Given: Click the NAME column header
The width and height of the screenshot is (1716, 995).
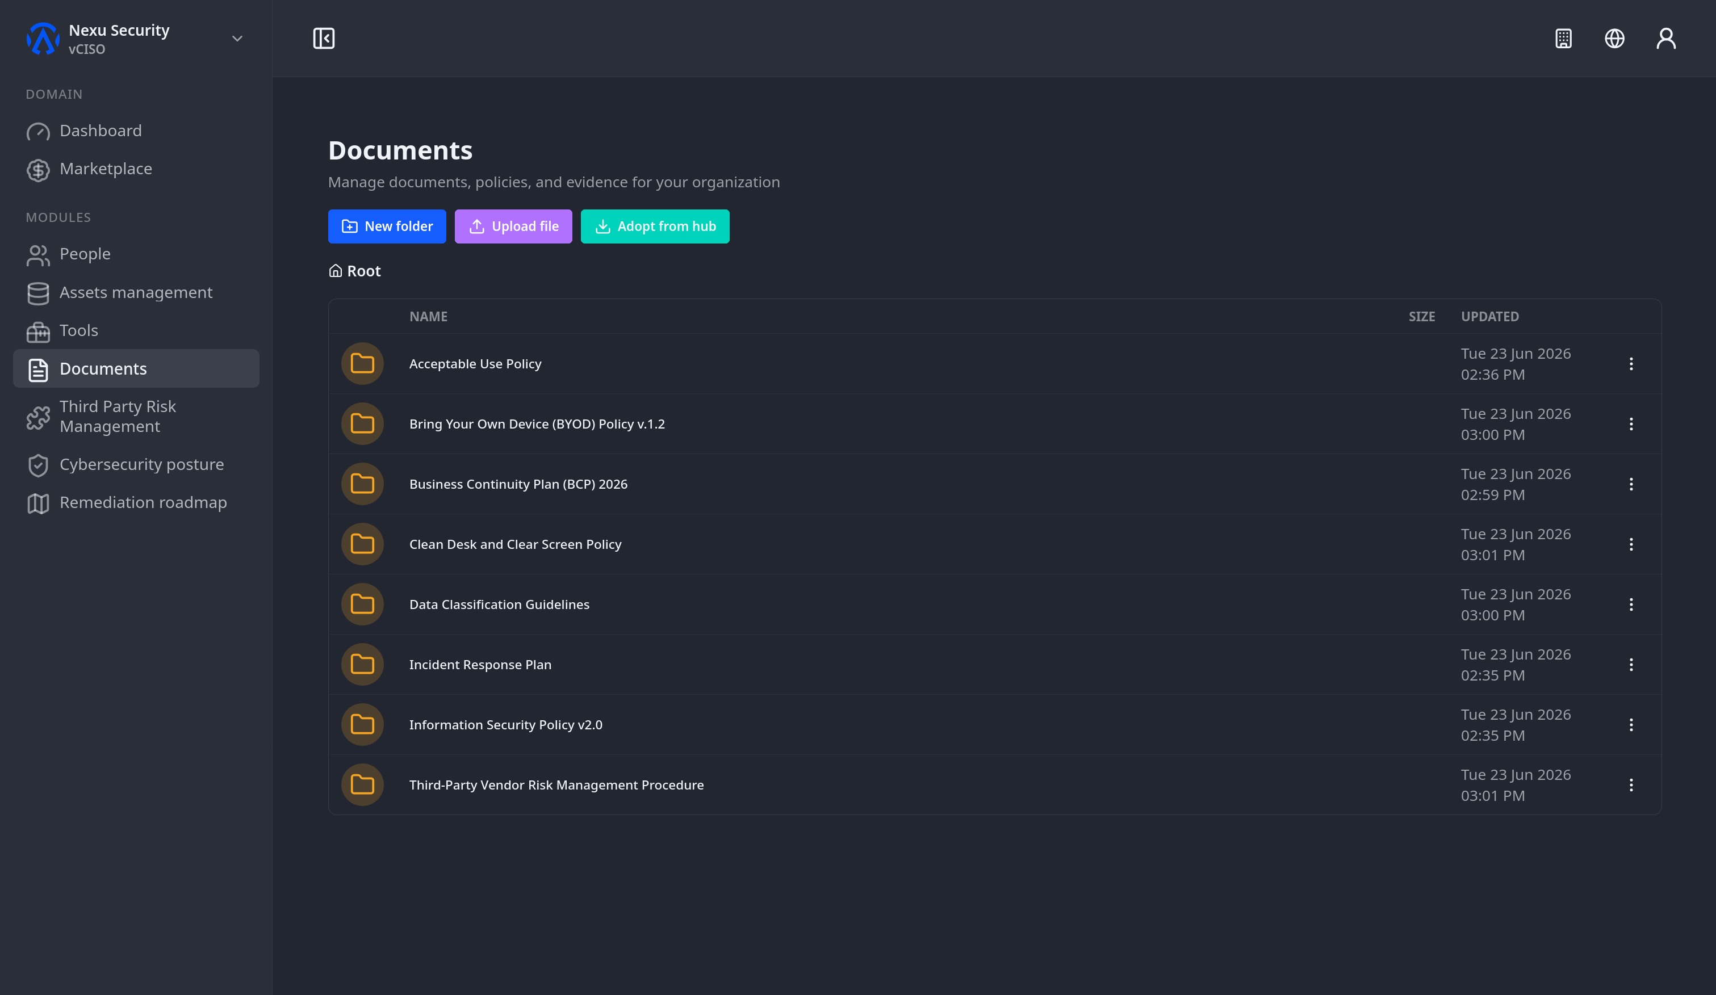Looking at the screenshot, I should point(428,317).
